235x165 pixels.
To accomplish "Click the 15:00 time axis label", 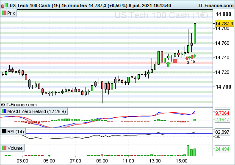I will click(182, 161).
